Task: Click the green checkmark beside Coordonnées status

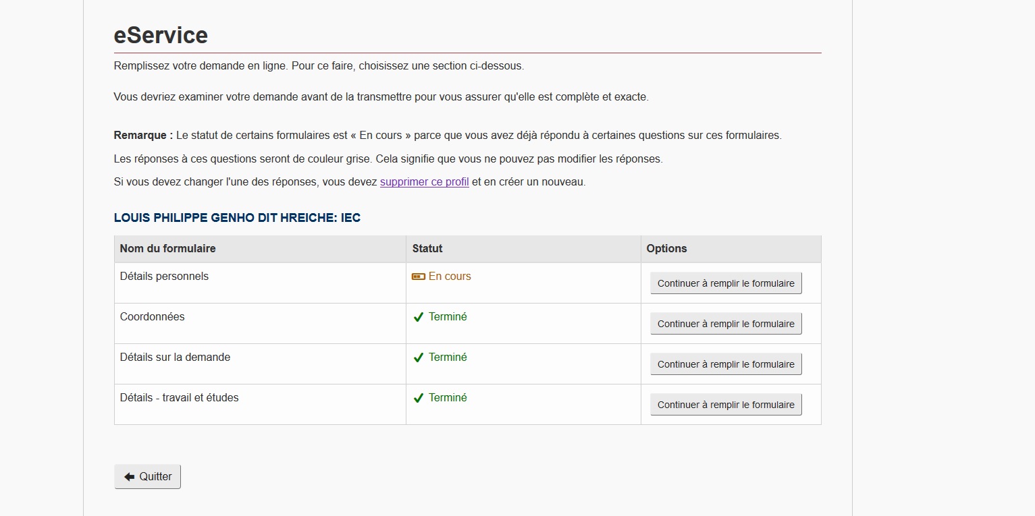Action: click(419, 317)
